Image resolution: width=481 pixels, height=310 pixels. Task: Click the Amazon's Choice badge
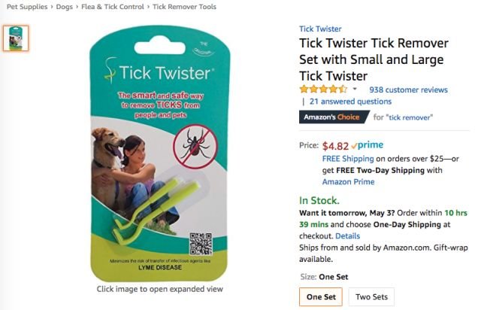coord(334,117)
